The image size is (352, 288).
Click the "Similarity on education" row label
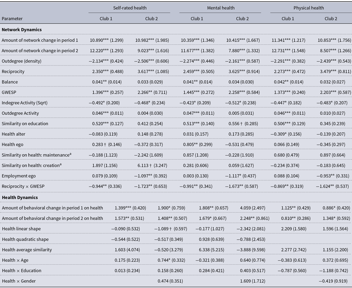pyautogui.click(x=25, y=124)
